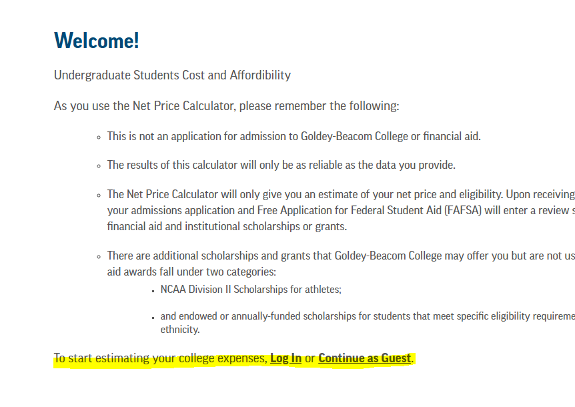Click the NCAA Division II Scholarships for athletes item

251,290
